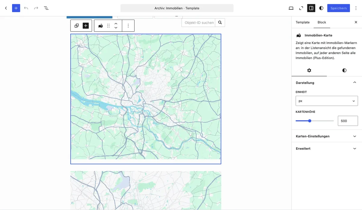Screen dimensions: 362x210
Task: Switch to the Block tab
Action: [x=322, y=22]
